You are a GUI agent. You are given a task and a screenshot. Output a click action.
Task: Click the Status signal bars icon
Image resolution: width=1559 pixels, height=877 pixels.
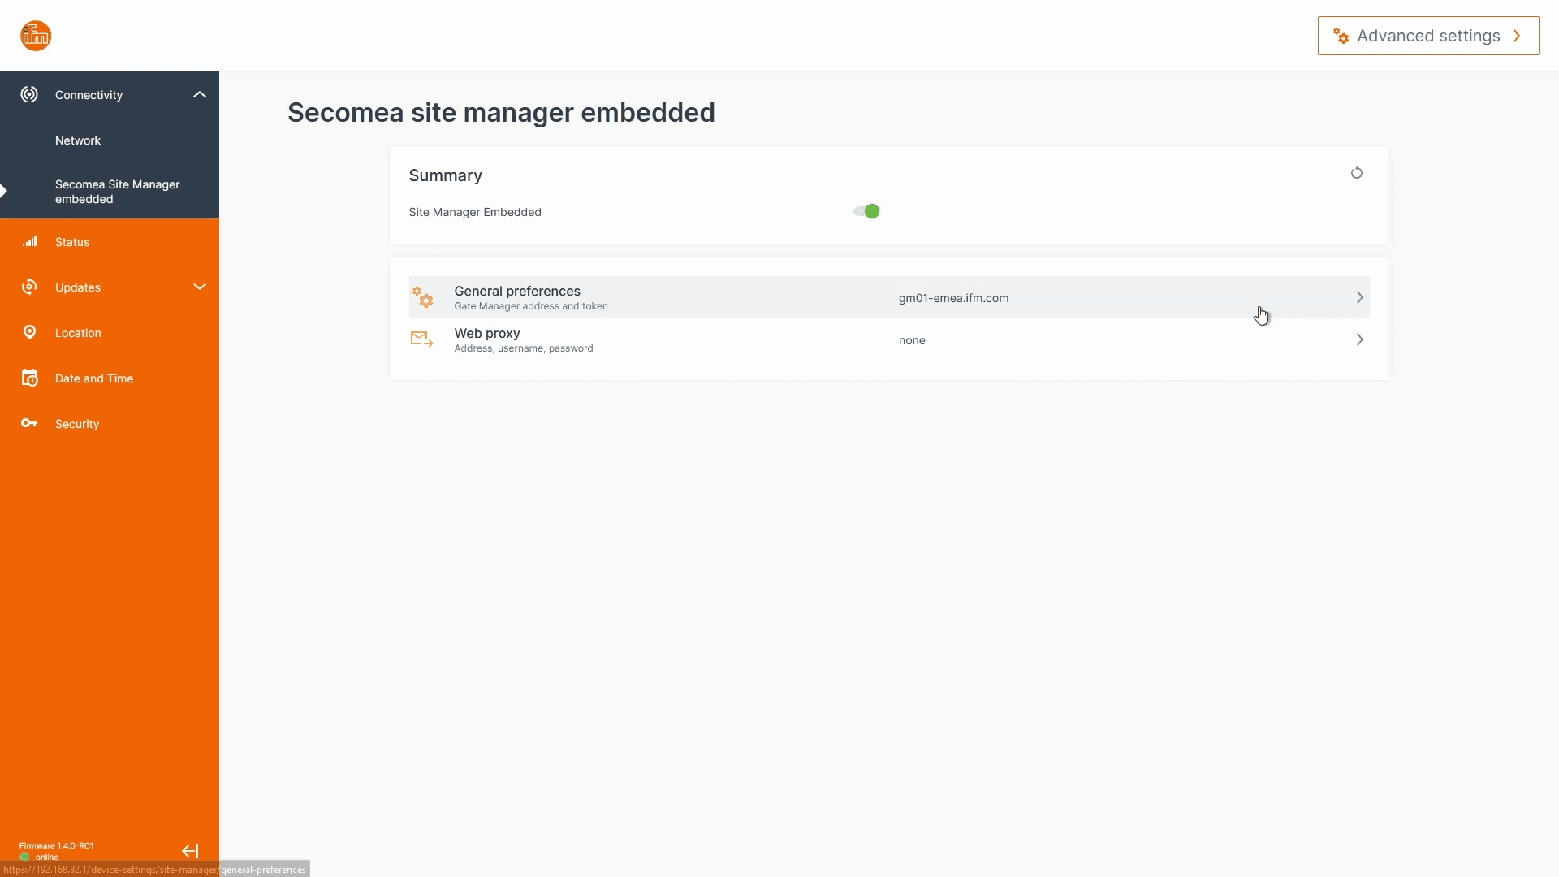30,242
